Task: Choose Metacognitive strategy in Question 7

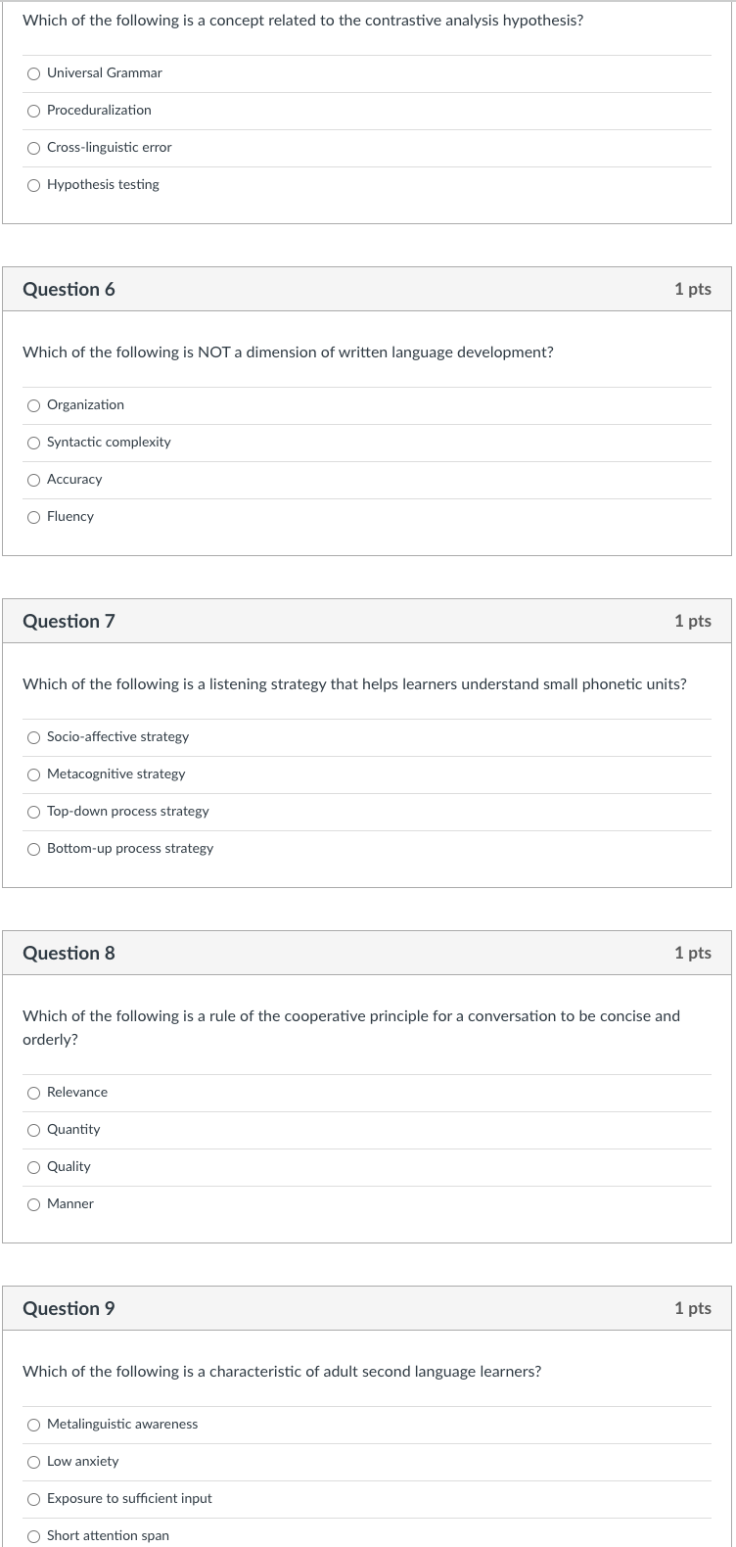Action: (x=33, y=774)
